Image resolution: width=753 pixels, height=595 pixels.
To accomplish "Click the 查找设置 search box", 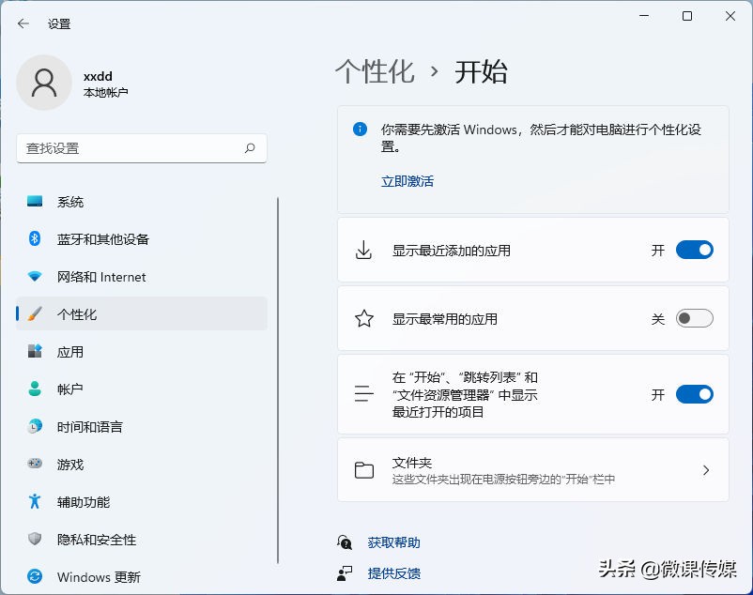I will tap(142, 148).
